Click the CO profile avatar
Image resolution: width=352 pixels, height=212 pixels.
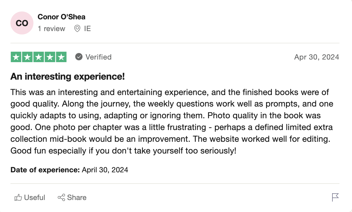pyautogui.click(x=22, y=23)
